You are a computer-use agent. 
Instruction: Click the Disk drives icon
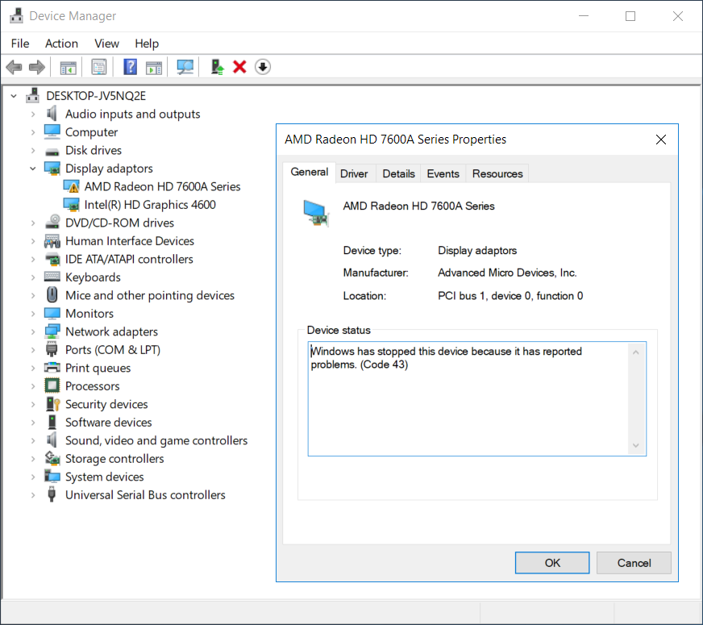tap(52, 152)
